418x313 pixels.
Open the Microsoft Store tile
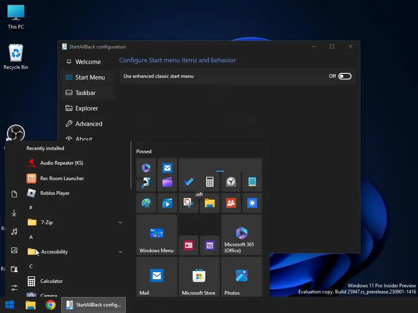199,277
